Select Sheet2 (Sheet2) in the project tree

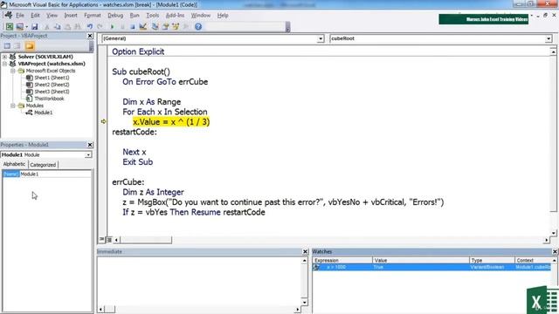click(52, 85)
